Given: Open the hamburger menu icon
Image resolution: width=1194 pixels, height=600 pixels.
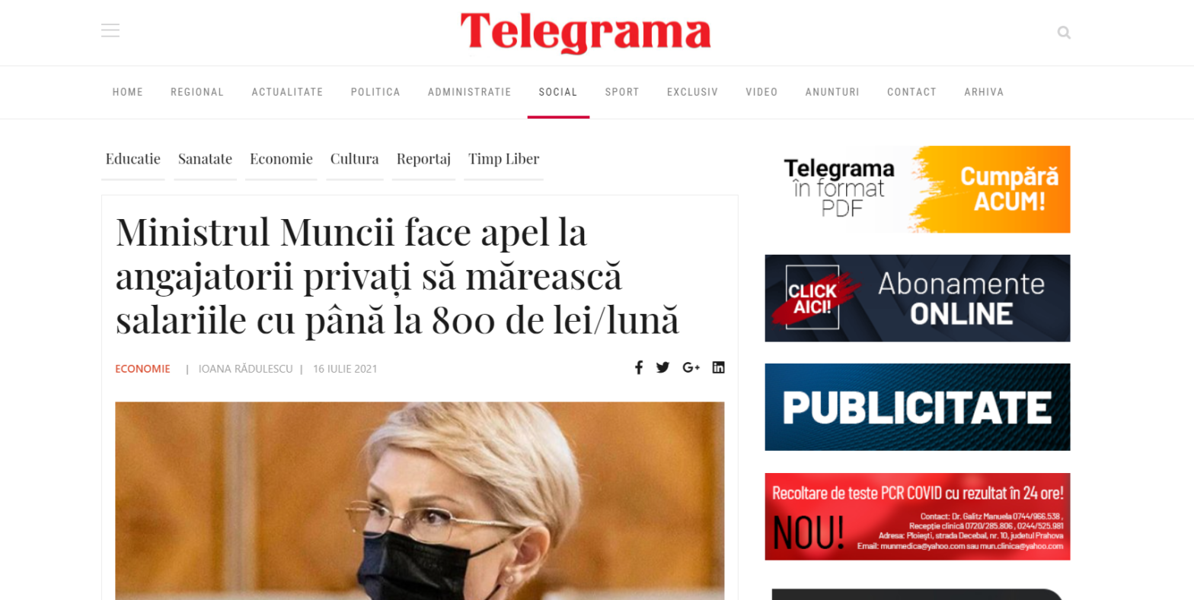Looking at the screenshot, I should (x=110, y=30).
